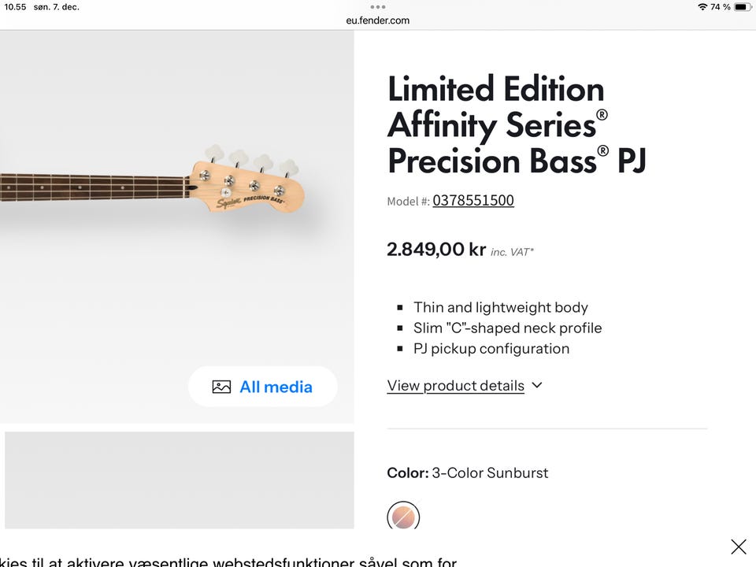The width and height of the screenshot is (756, 567).
Task: Click the gray placeholder image below the gallery
Action: tap(180, 480)
